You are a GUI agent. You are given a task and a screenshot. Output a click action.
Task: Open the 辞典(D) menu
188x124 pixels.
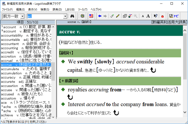pos(57,10)
